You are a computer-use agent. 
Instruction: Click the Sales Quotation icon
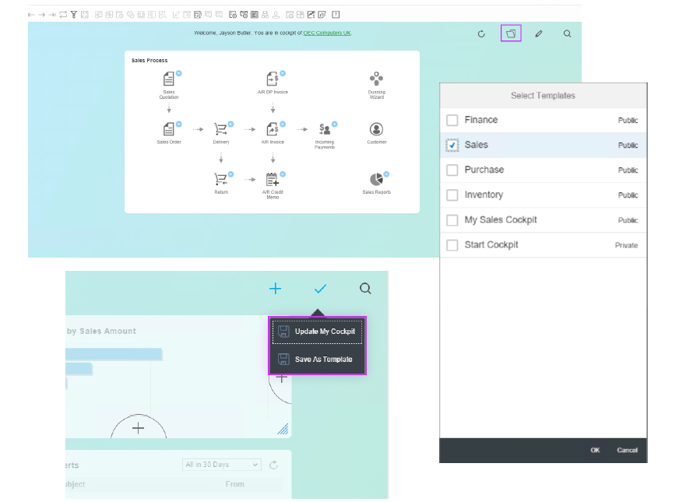click(x=169, y=79)
